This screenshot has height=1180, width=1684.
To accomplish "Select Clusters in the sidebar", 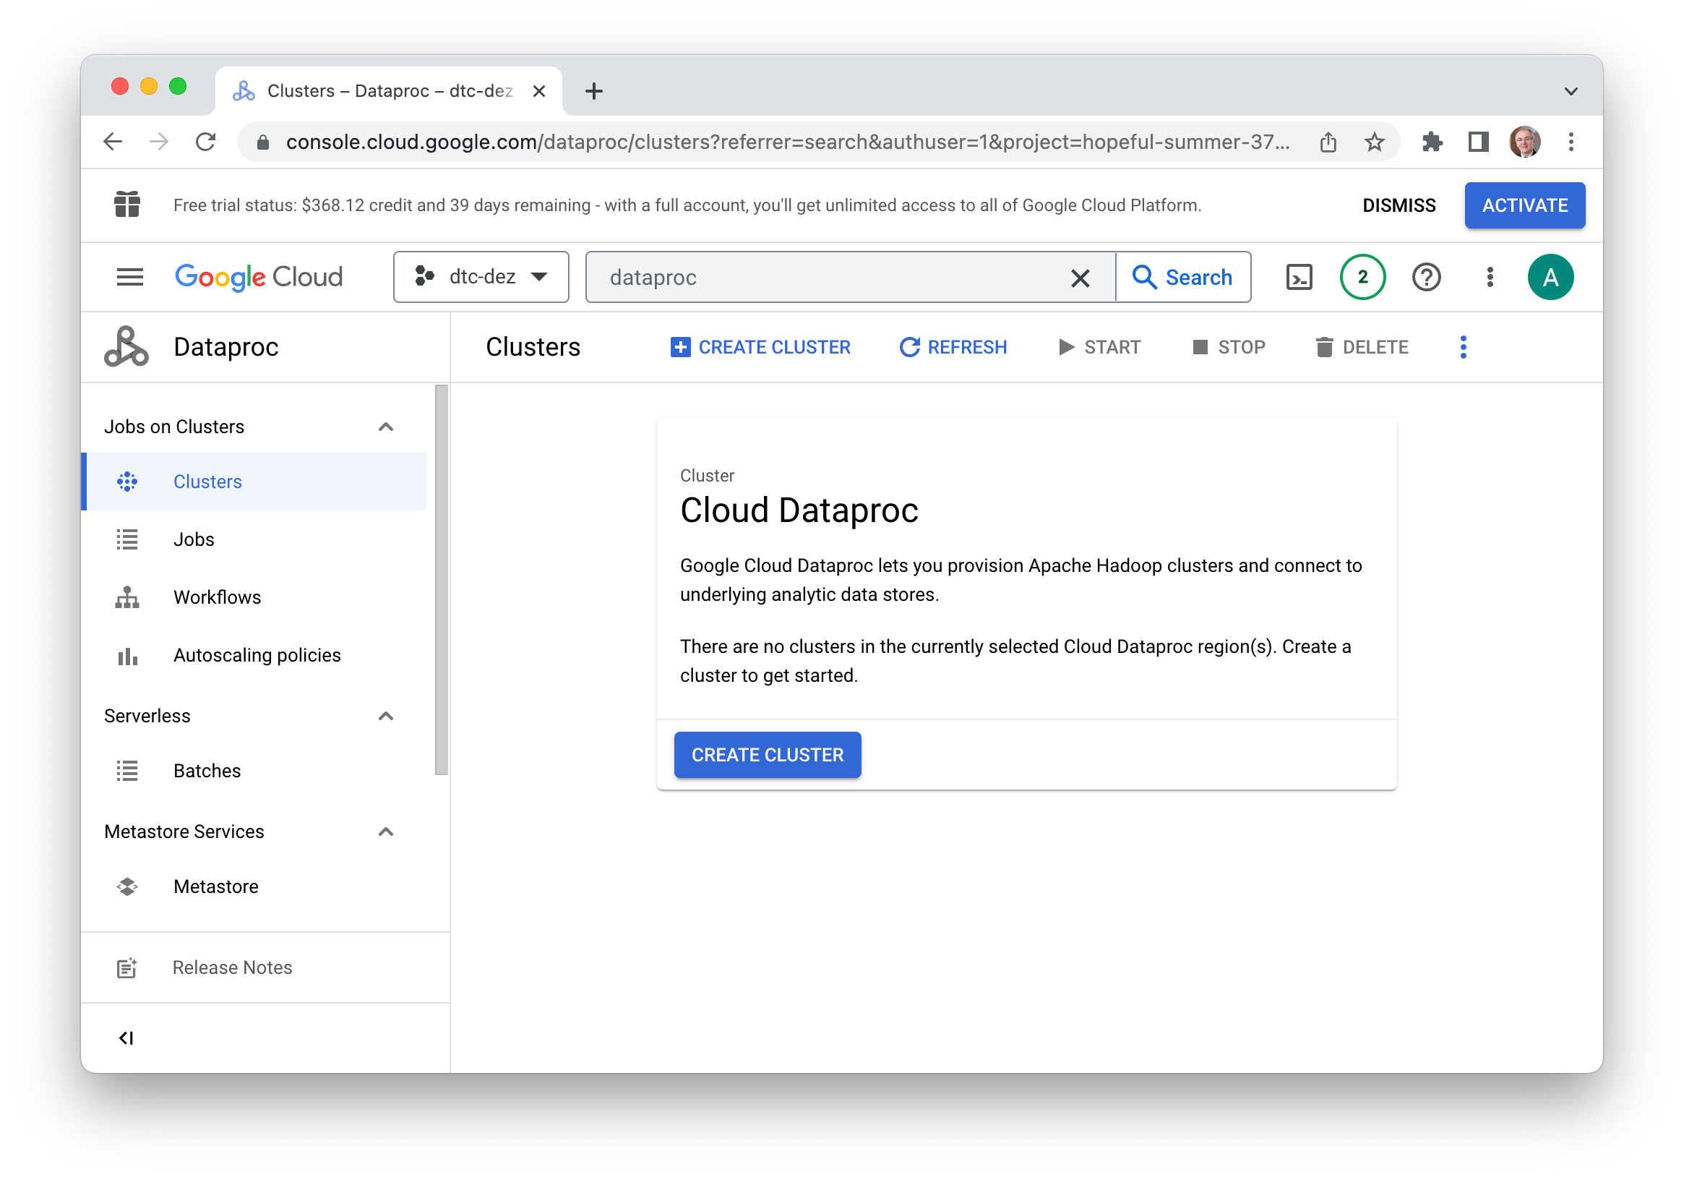I will [x=254, y=482].
